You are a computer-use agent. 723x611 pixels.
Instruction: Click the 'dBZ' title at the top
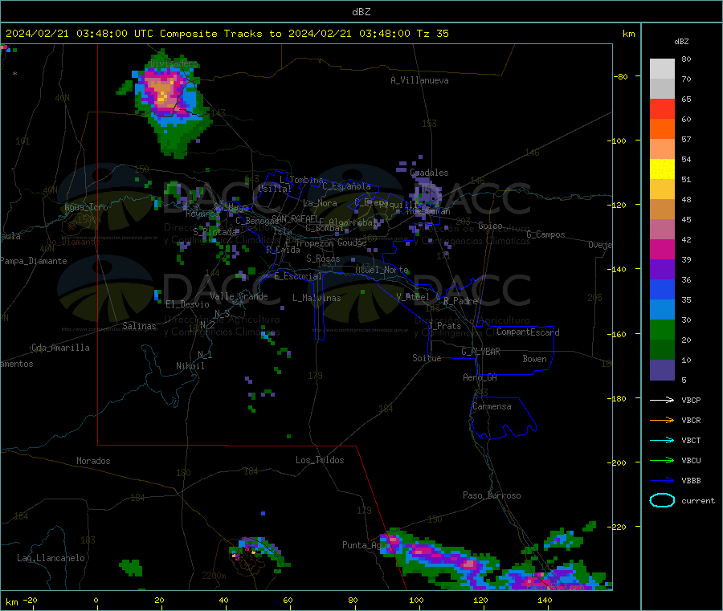[x=361, y=12]
